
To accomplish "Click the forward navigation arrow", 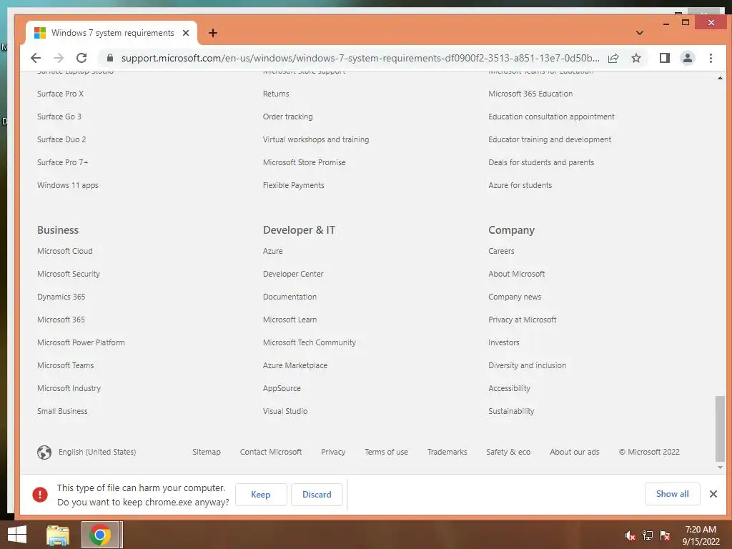I will tap(59, 58).
